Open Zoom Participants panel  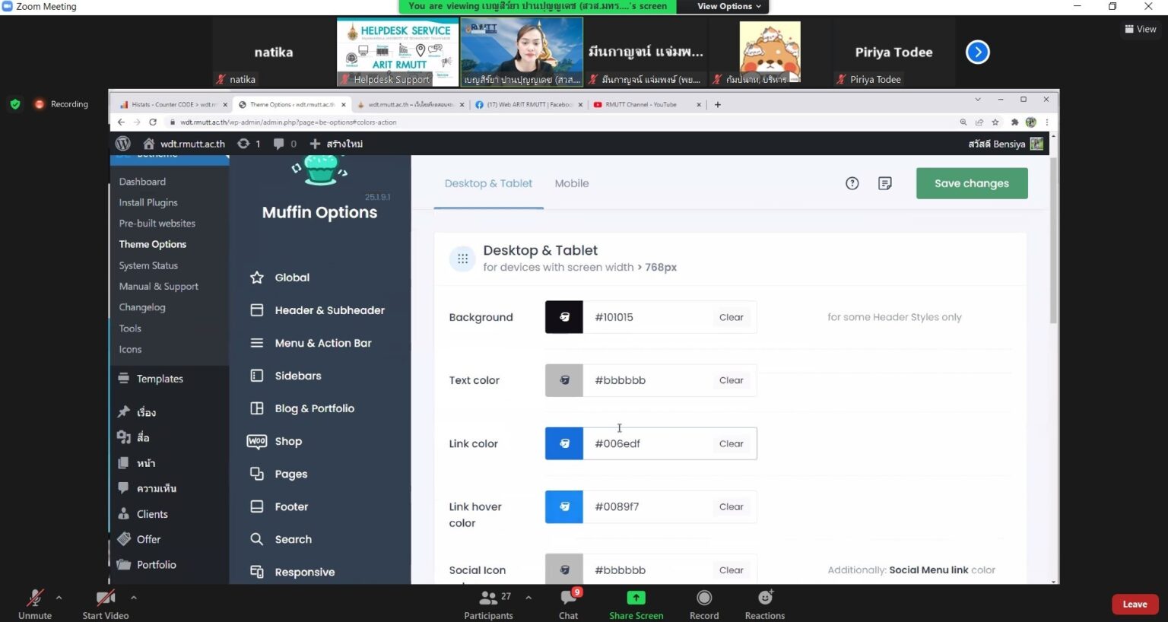pyautogui.click(x=489, y=605)
